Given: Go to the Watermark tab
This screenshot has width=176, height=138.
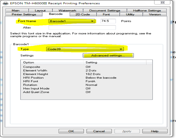Looking at the screenshot, I should [68, 11].
